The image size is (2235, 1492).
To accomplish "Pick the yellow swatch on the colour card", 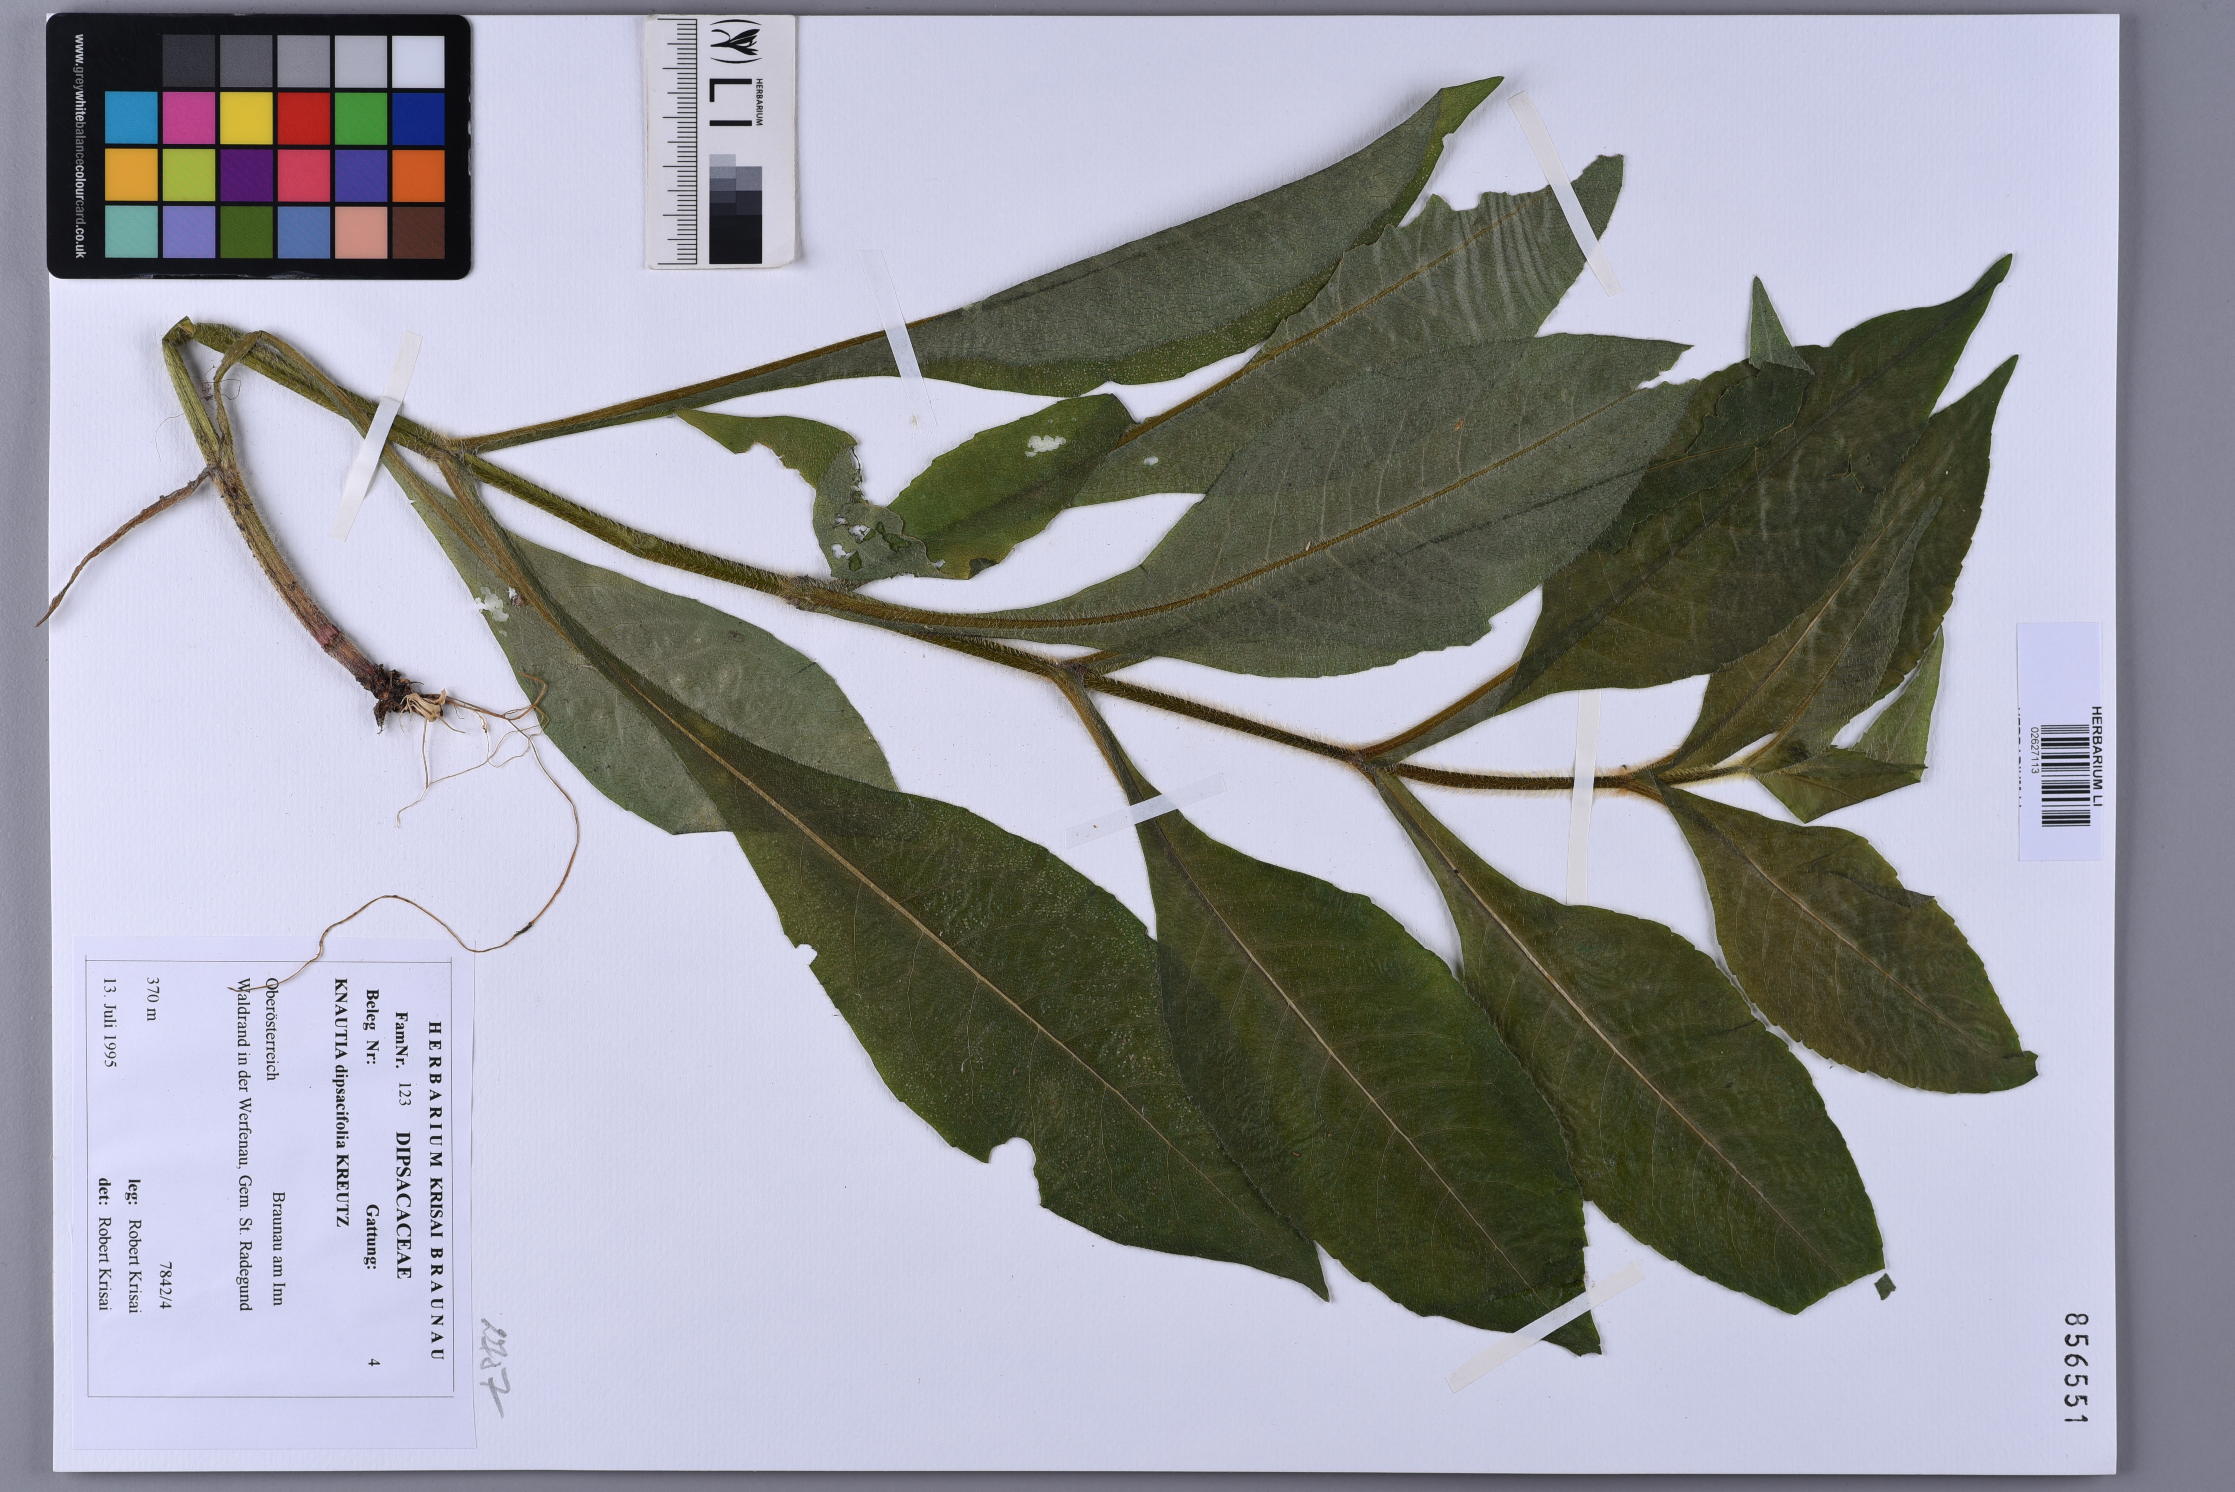I will point(246,118).
